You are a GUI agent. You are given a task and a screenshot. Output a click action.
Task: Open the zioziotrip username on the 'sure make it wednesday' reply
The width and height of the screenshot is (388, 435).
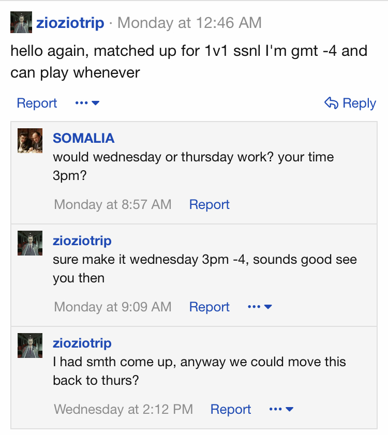click(82, 241)
